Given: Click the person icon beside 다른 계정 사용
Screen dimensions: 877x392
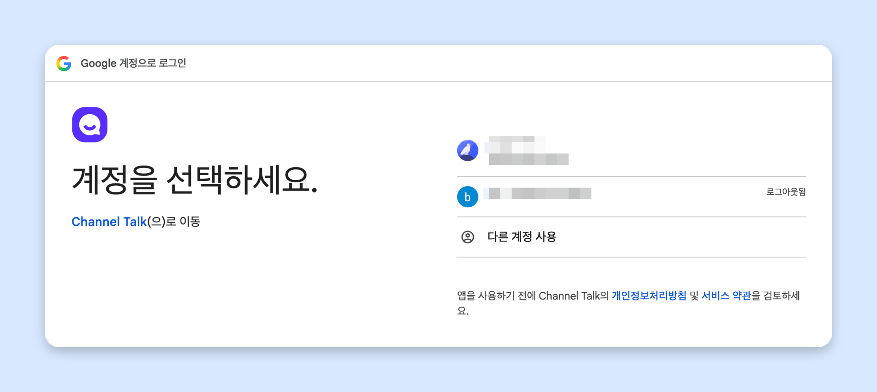Looking at the screenshot, I should tap(467, 237).
